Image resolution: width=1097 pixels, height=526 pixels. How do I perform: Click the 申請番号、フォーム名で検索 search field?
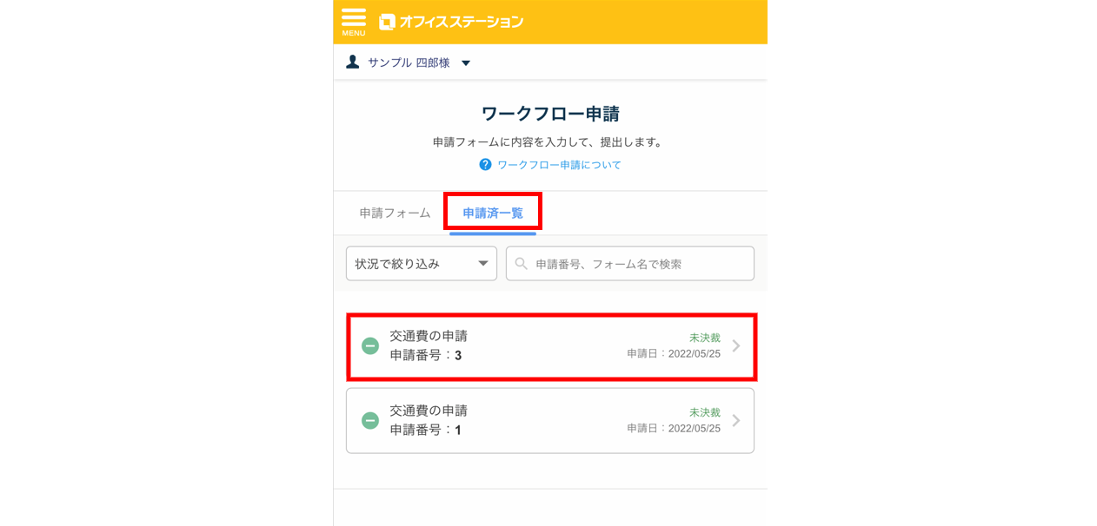(x=630, y=264)
